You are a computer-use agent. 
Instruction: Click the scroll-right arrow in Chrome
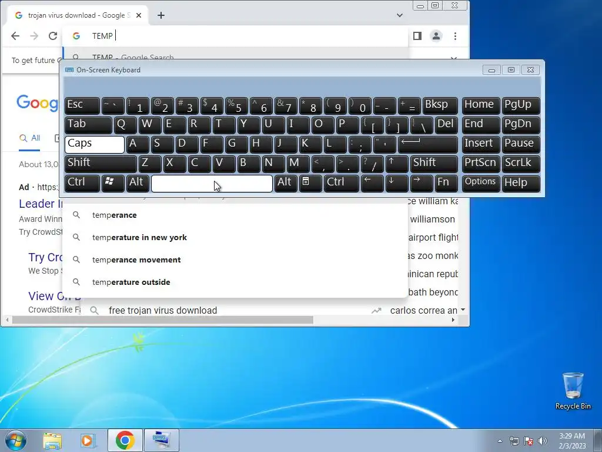(x=453, y=320)
